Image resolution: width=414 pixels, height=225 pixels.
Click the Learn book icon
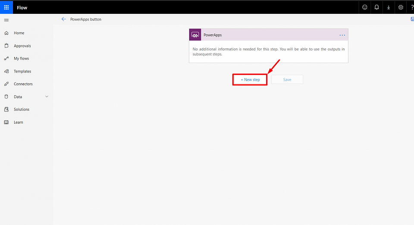[x=6, y=122]
